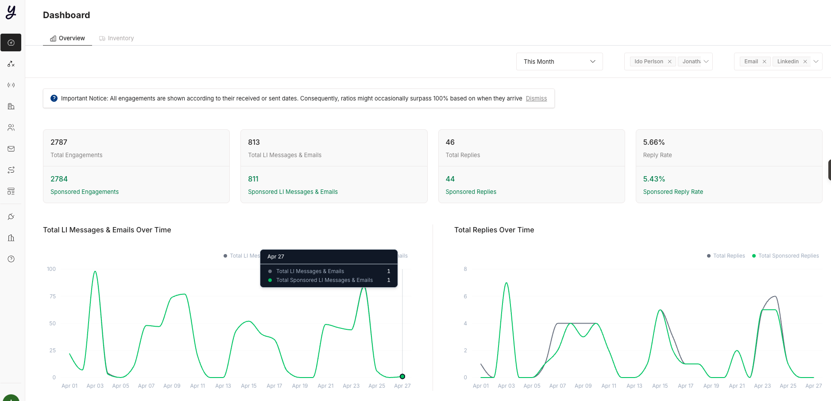Click the Apr 27 data point marker
Image resolution: width=831 pixels, height=401 pixels.
click(x=402, y=377)
